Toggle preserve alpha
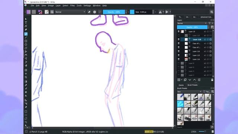 [x=94, y=12]
